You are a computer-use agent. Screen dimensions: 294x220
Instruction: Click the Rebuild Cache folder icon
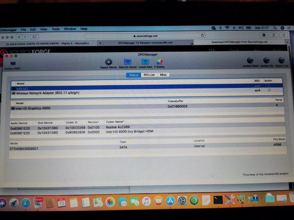127,62
